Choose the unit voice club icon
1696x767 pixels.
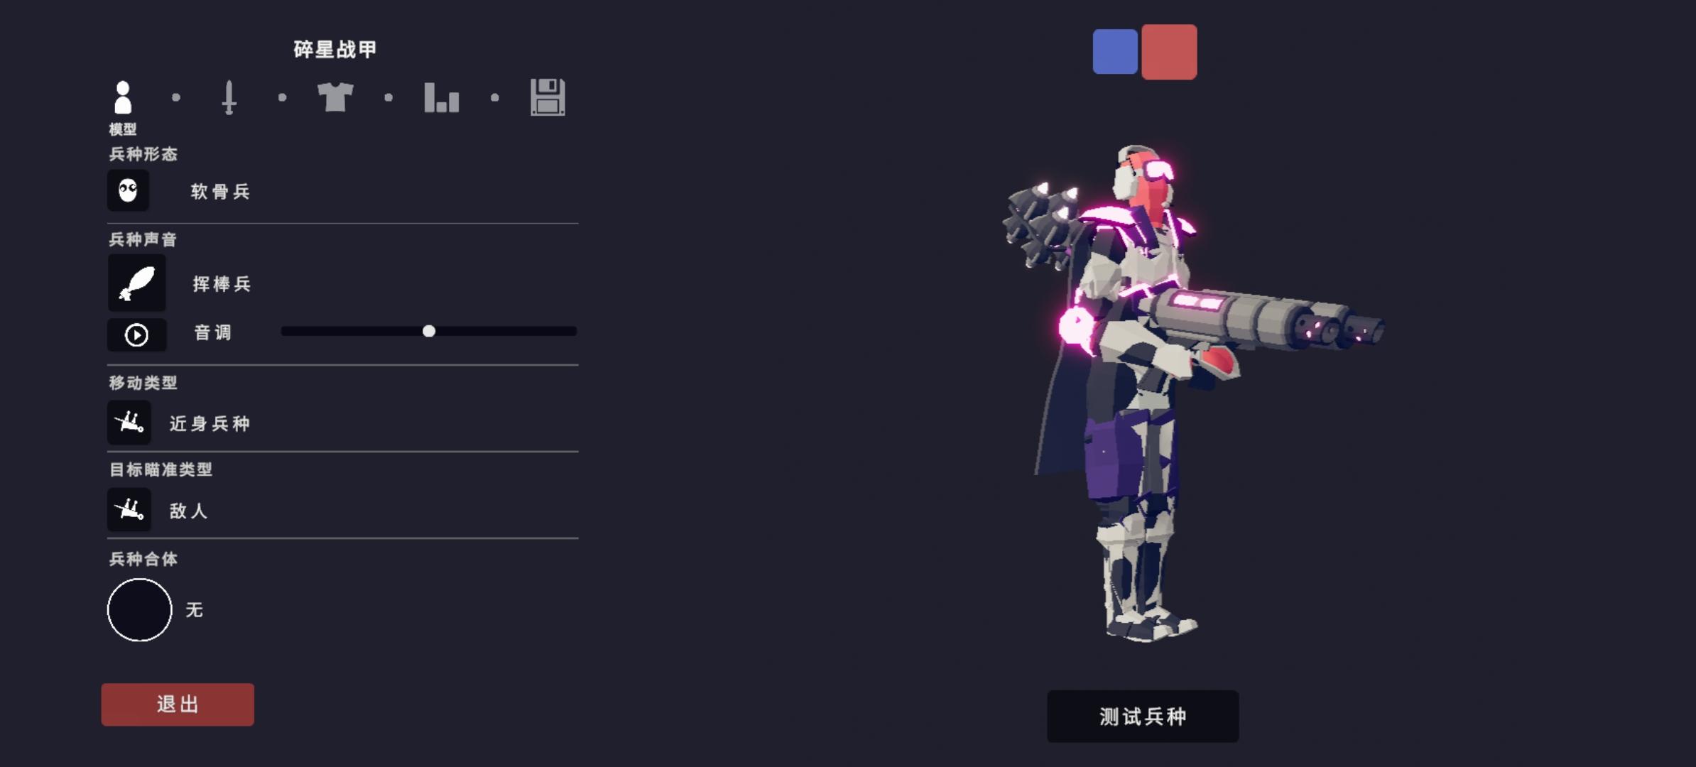(x=137, y=283)
